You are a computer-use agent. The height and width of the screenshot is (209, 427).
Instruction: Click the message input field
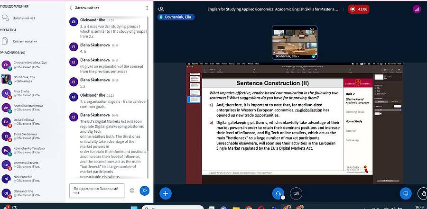(x=97, y=191)
